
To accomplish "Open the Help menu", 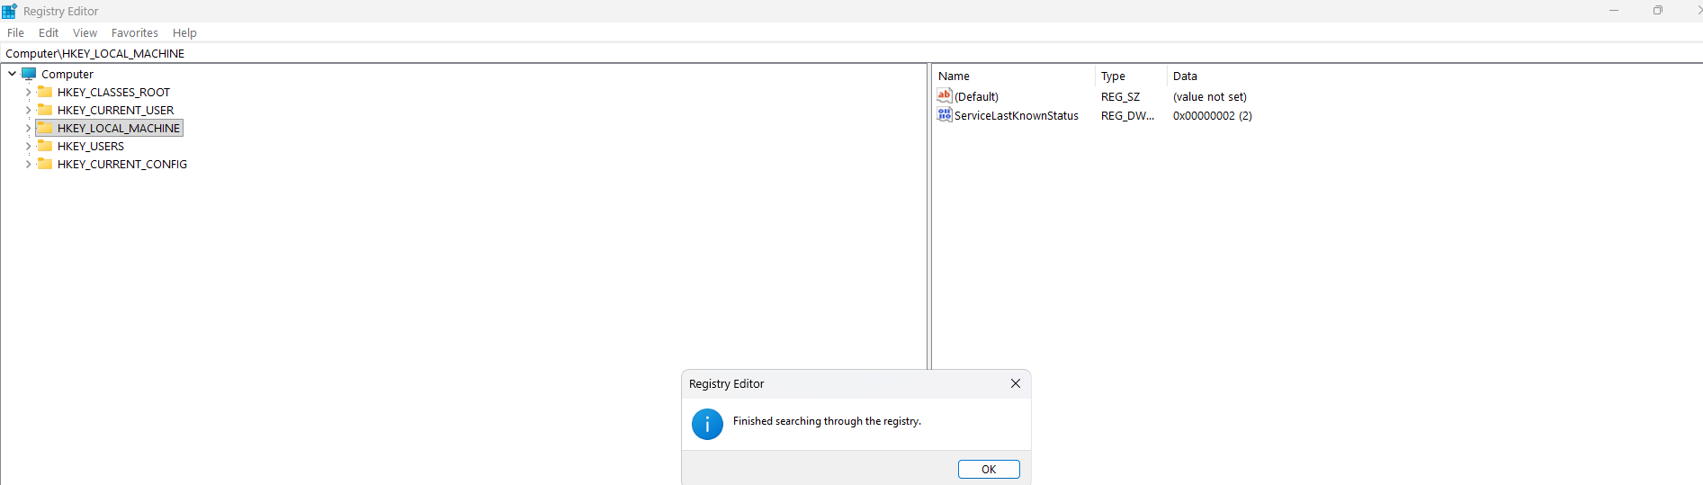I will (x=184, y=32).
